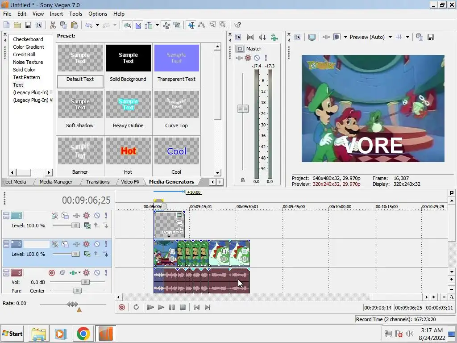Create a new project with the New icon
This screenshot has height=343, width=457.
click(x=6, y=25)
